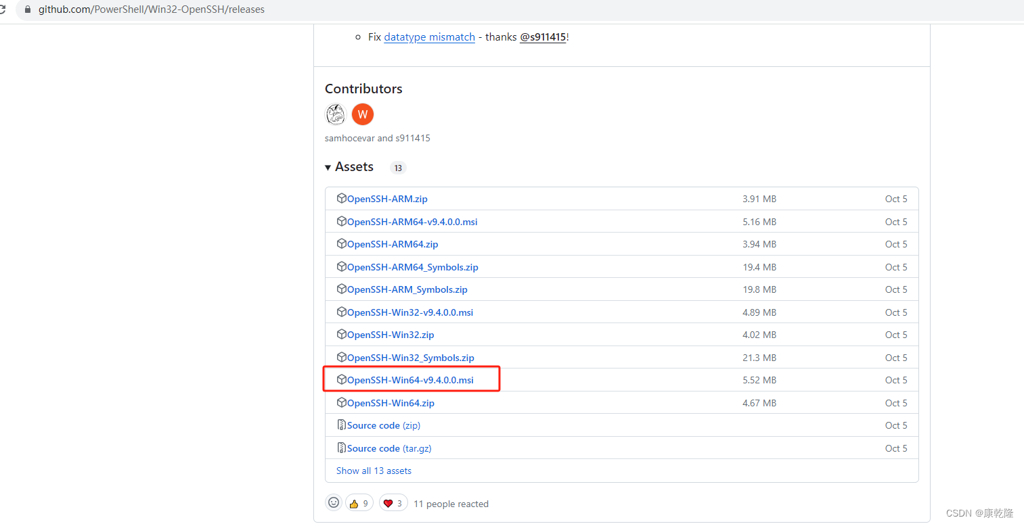Download OpenSSH-Win64-v9.4.0.0.msi installer
The width and height of the screenshot is (1024, 524).
click(410, 380)
